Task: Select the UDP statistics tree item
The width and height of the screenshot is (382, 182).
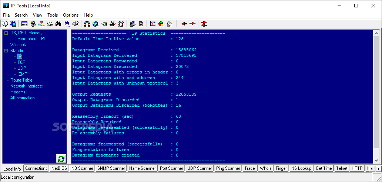Action: pyautogui.click(x=22, y=68)
